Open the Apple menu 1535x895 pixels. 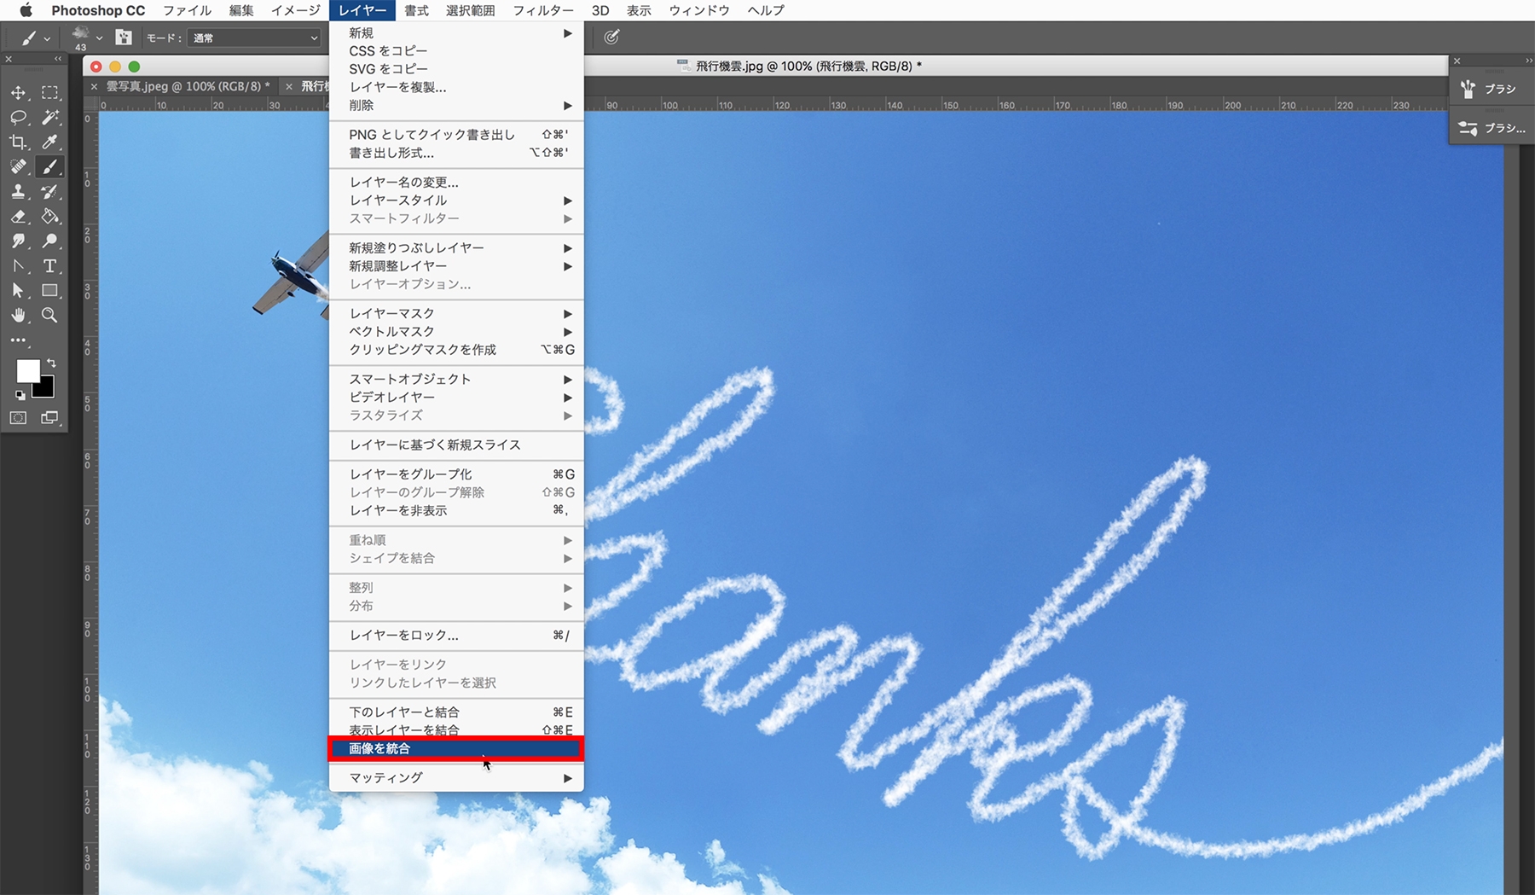26,10
